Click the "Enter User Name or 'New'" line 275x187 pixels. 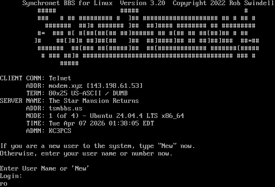[44, 168]
